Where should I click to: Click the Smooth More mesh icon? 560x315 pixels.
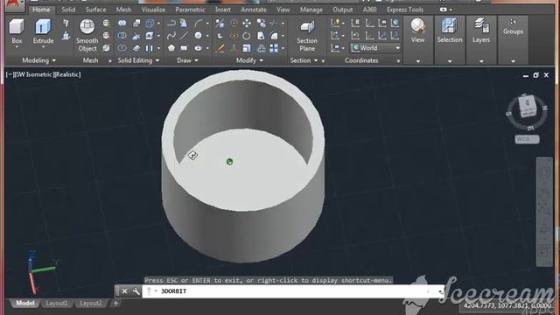coord(107,24)
